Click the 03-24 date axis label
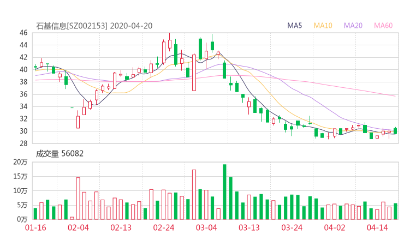 [292, 227]
